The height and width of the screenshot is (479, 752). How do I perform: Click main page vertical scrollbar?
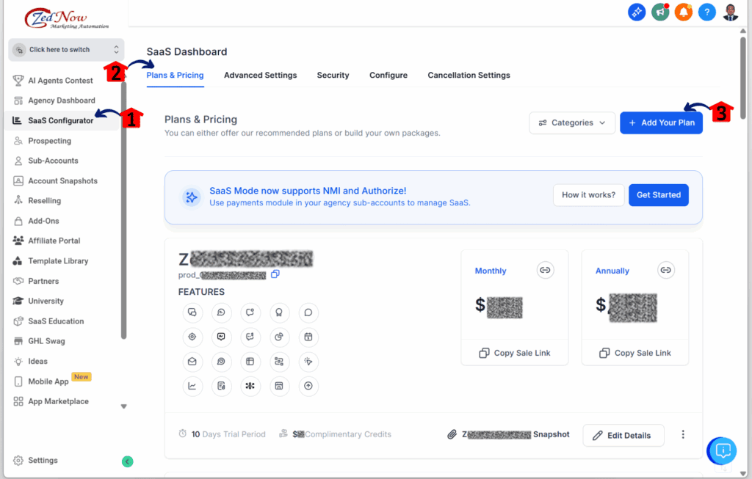point(743,78)
